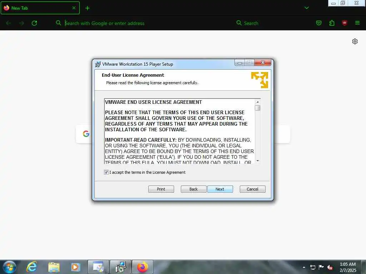Viewport: 366px width, 274px height.
Task: Open a new Firefox tab with plus
Action: 87,8
